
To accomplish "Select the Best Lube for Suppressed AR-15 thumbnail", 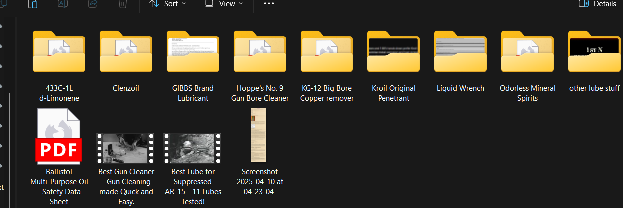I will (x=193, y=148).
